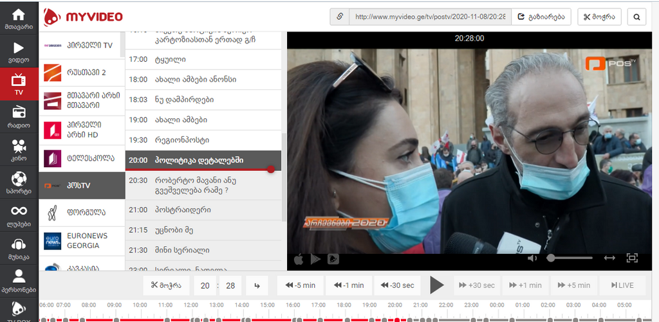Open the კინო cinema section
659x322 pixels.
(x=19, y=150)
